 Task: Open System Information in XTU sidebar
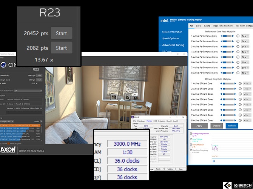click(x=172, y=32)
